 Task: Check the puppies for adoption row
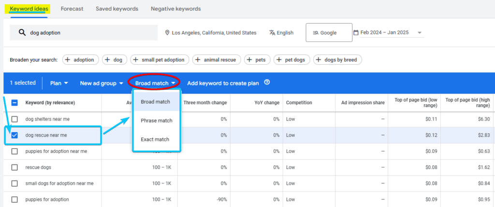coord(15,199)
